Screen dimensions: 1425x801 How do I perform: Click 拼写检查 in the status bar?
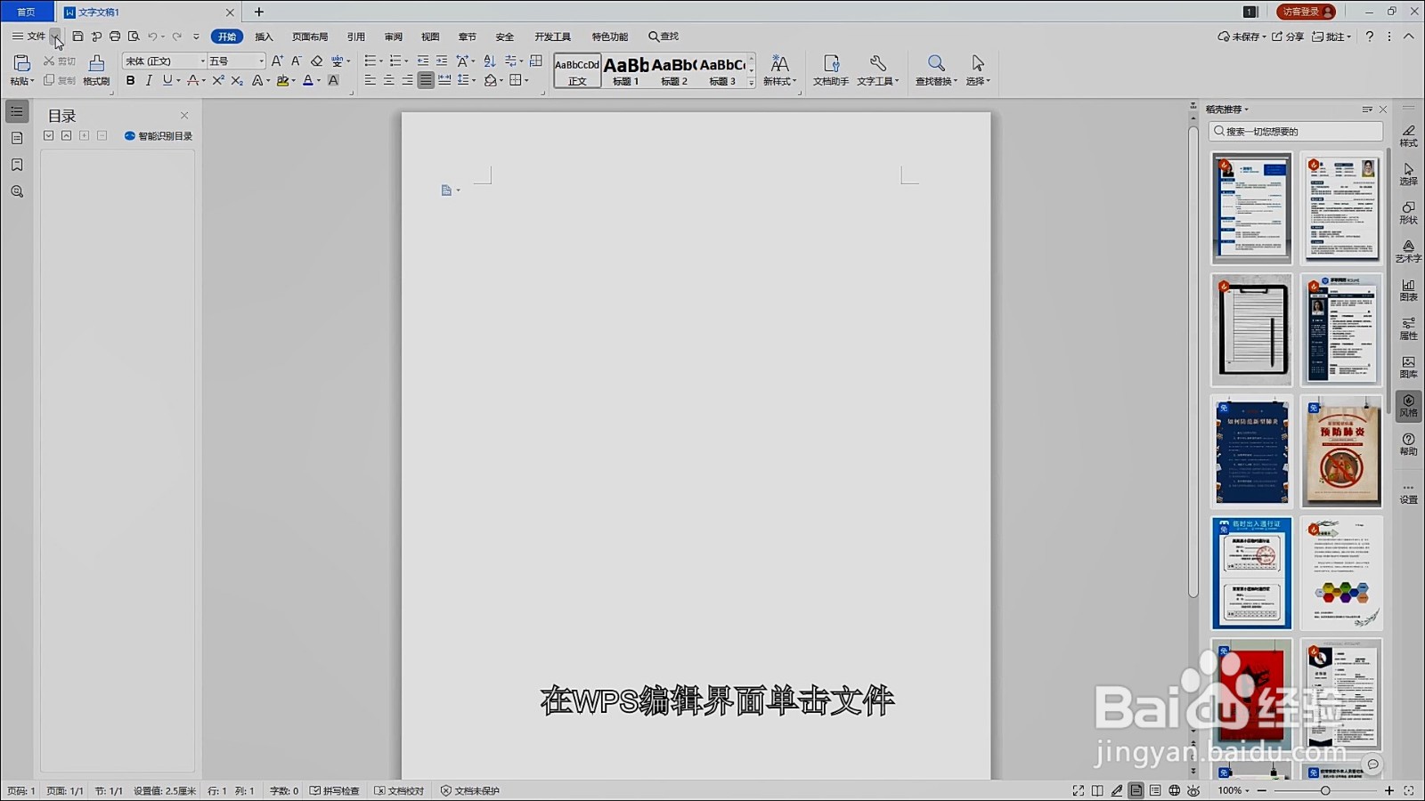coord(336,790)
